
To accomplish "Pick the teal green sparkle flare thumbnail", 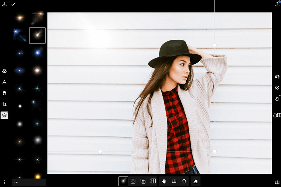I will (x=37, y=89).
